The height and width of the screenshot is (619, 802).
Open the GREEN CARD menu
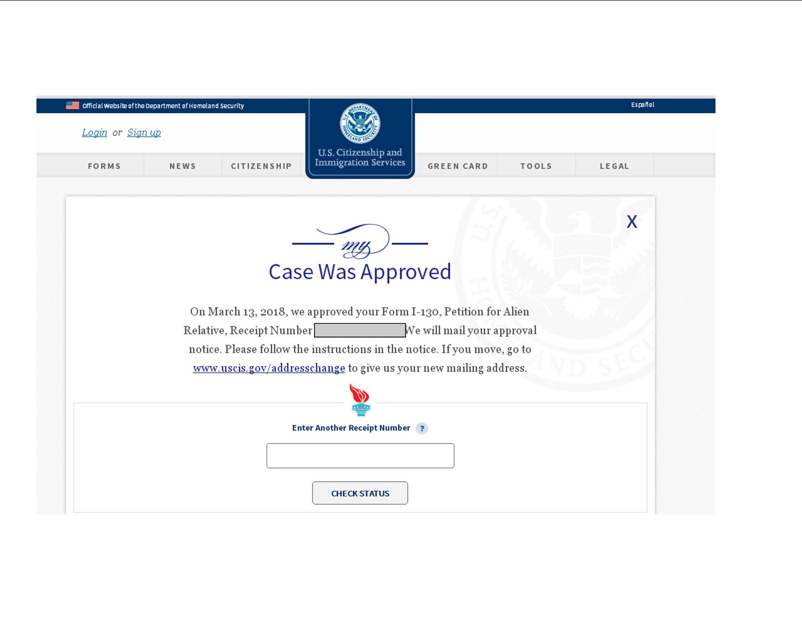pos(458,166)
